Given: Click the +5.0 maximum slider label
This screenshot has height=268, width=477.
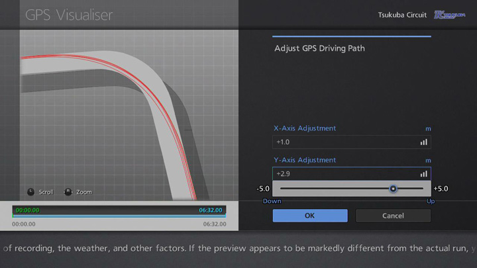Looking at the screenshot, I should tap(441, 189).
